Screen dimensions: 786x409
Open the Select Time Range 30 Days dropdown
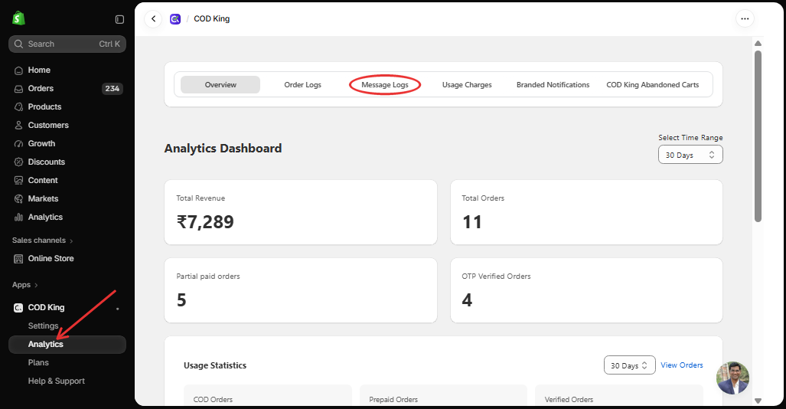[690, 155]
